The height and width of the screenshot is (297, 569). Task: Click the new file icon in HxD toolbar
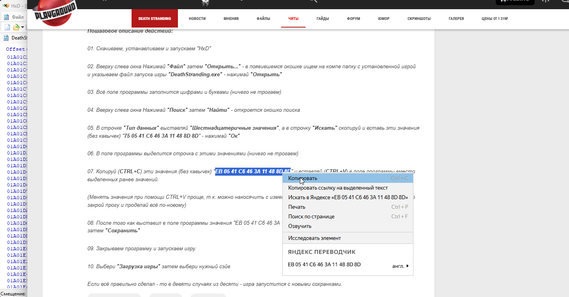tap(7, 28)
